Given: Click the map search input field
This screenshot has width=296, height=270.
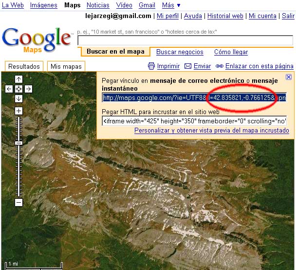Looking at the screenshot, I should point(185,40).
